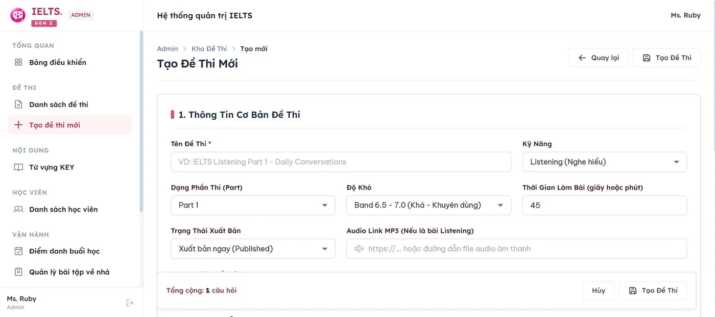
Task: Click the people icon beside Danh sách học viên
Action: tap(18, 209)
